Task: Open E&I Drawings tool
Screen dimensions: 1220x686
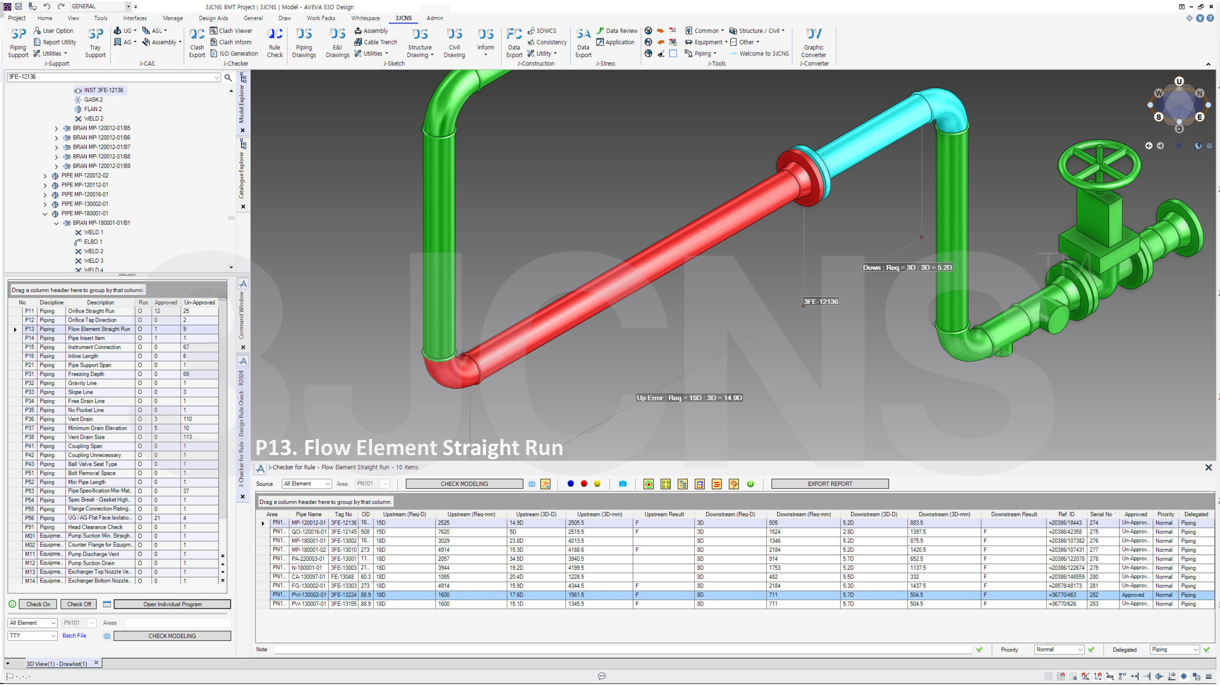Action: (337, 43)
